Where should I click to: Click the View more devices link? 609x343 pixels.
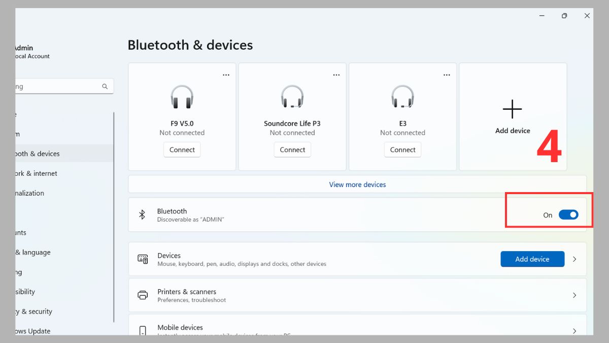coord(357,184)
